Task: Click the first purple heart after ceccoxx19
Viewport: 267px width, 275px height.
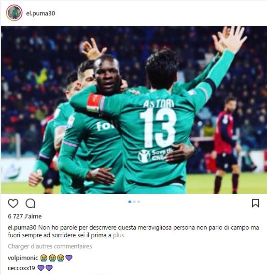Action: tap(41, 268)
